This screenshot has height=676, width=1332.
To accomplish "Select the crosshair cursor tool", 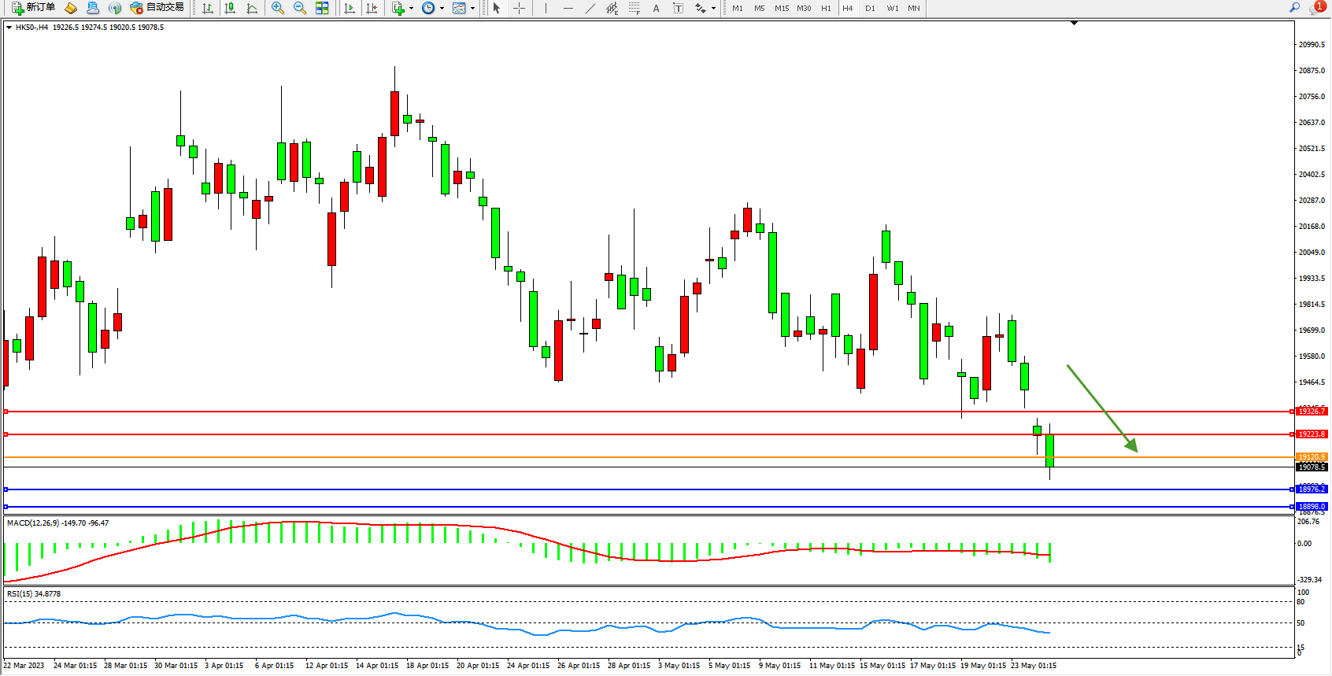I will 520,8.
